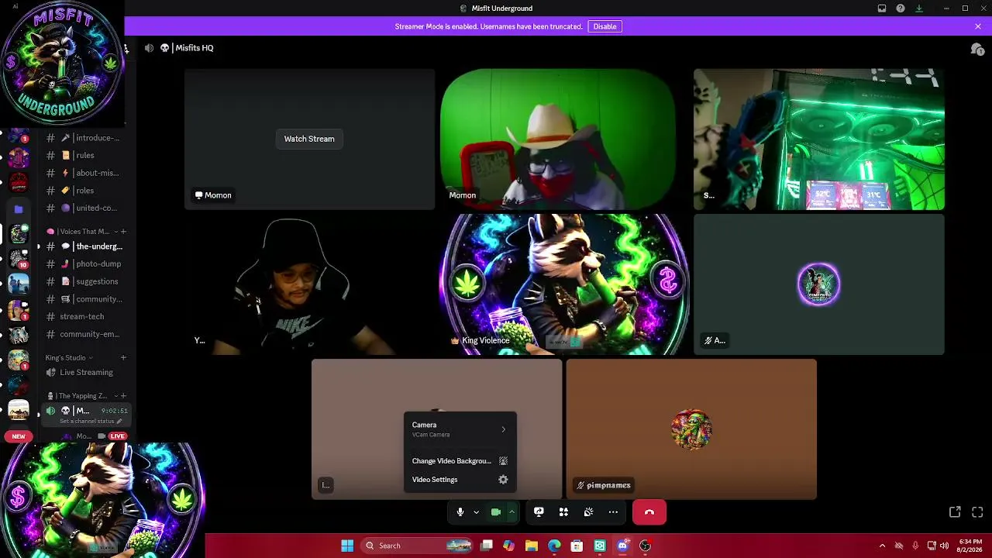The height and width of the screenshot is (558, 992).
Task: Click the NEW badge in server list
Action: [x=19, y=436]
